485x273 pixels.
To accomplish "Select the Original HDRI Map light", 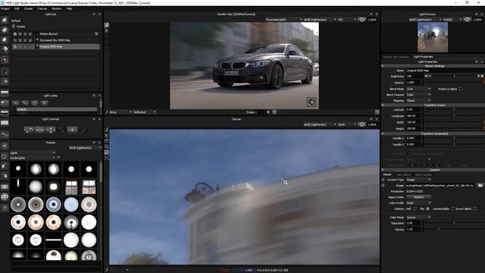I will coord(55,46).
